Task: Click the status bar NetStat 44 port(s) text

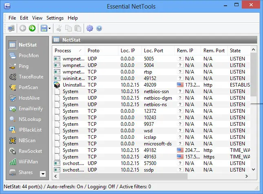Action: click(x=23, y=187)
